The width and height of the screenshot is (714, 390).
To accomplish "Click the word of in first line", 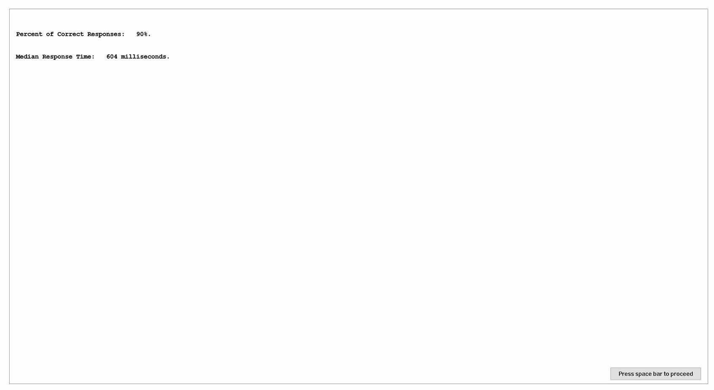I will [50, 34].
